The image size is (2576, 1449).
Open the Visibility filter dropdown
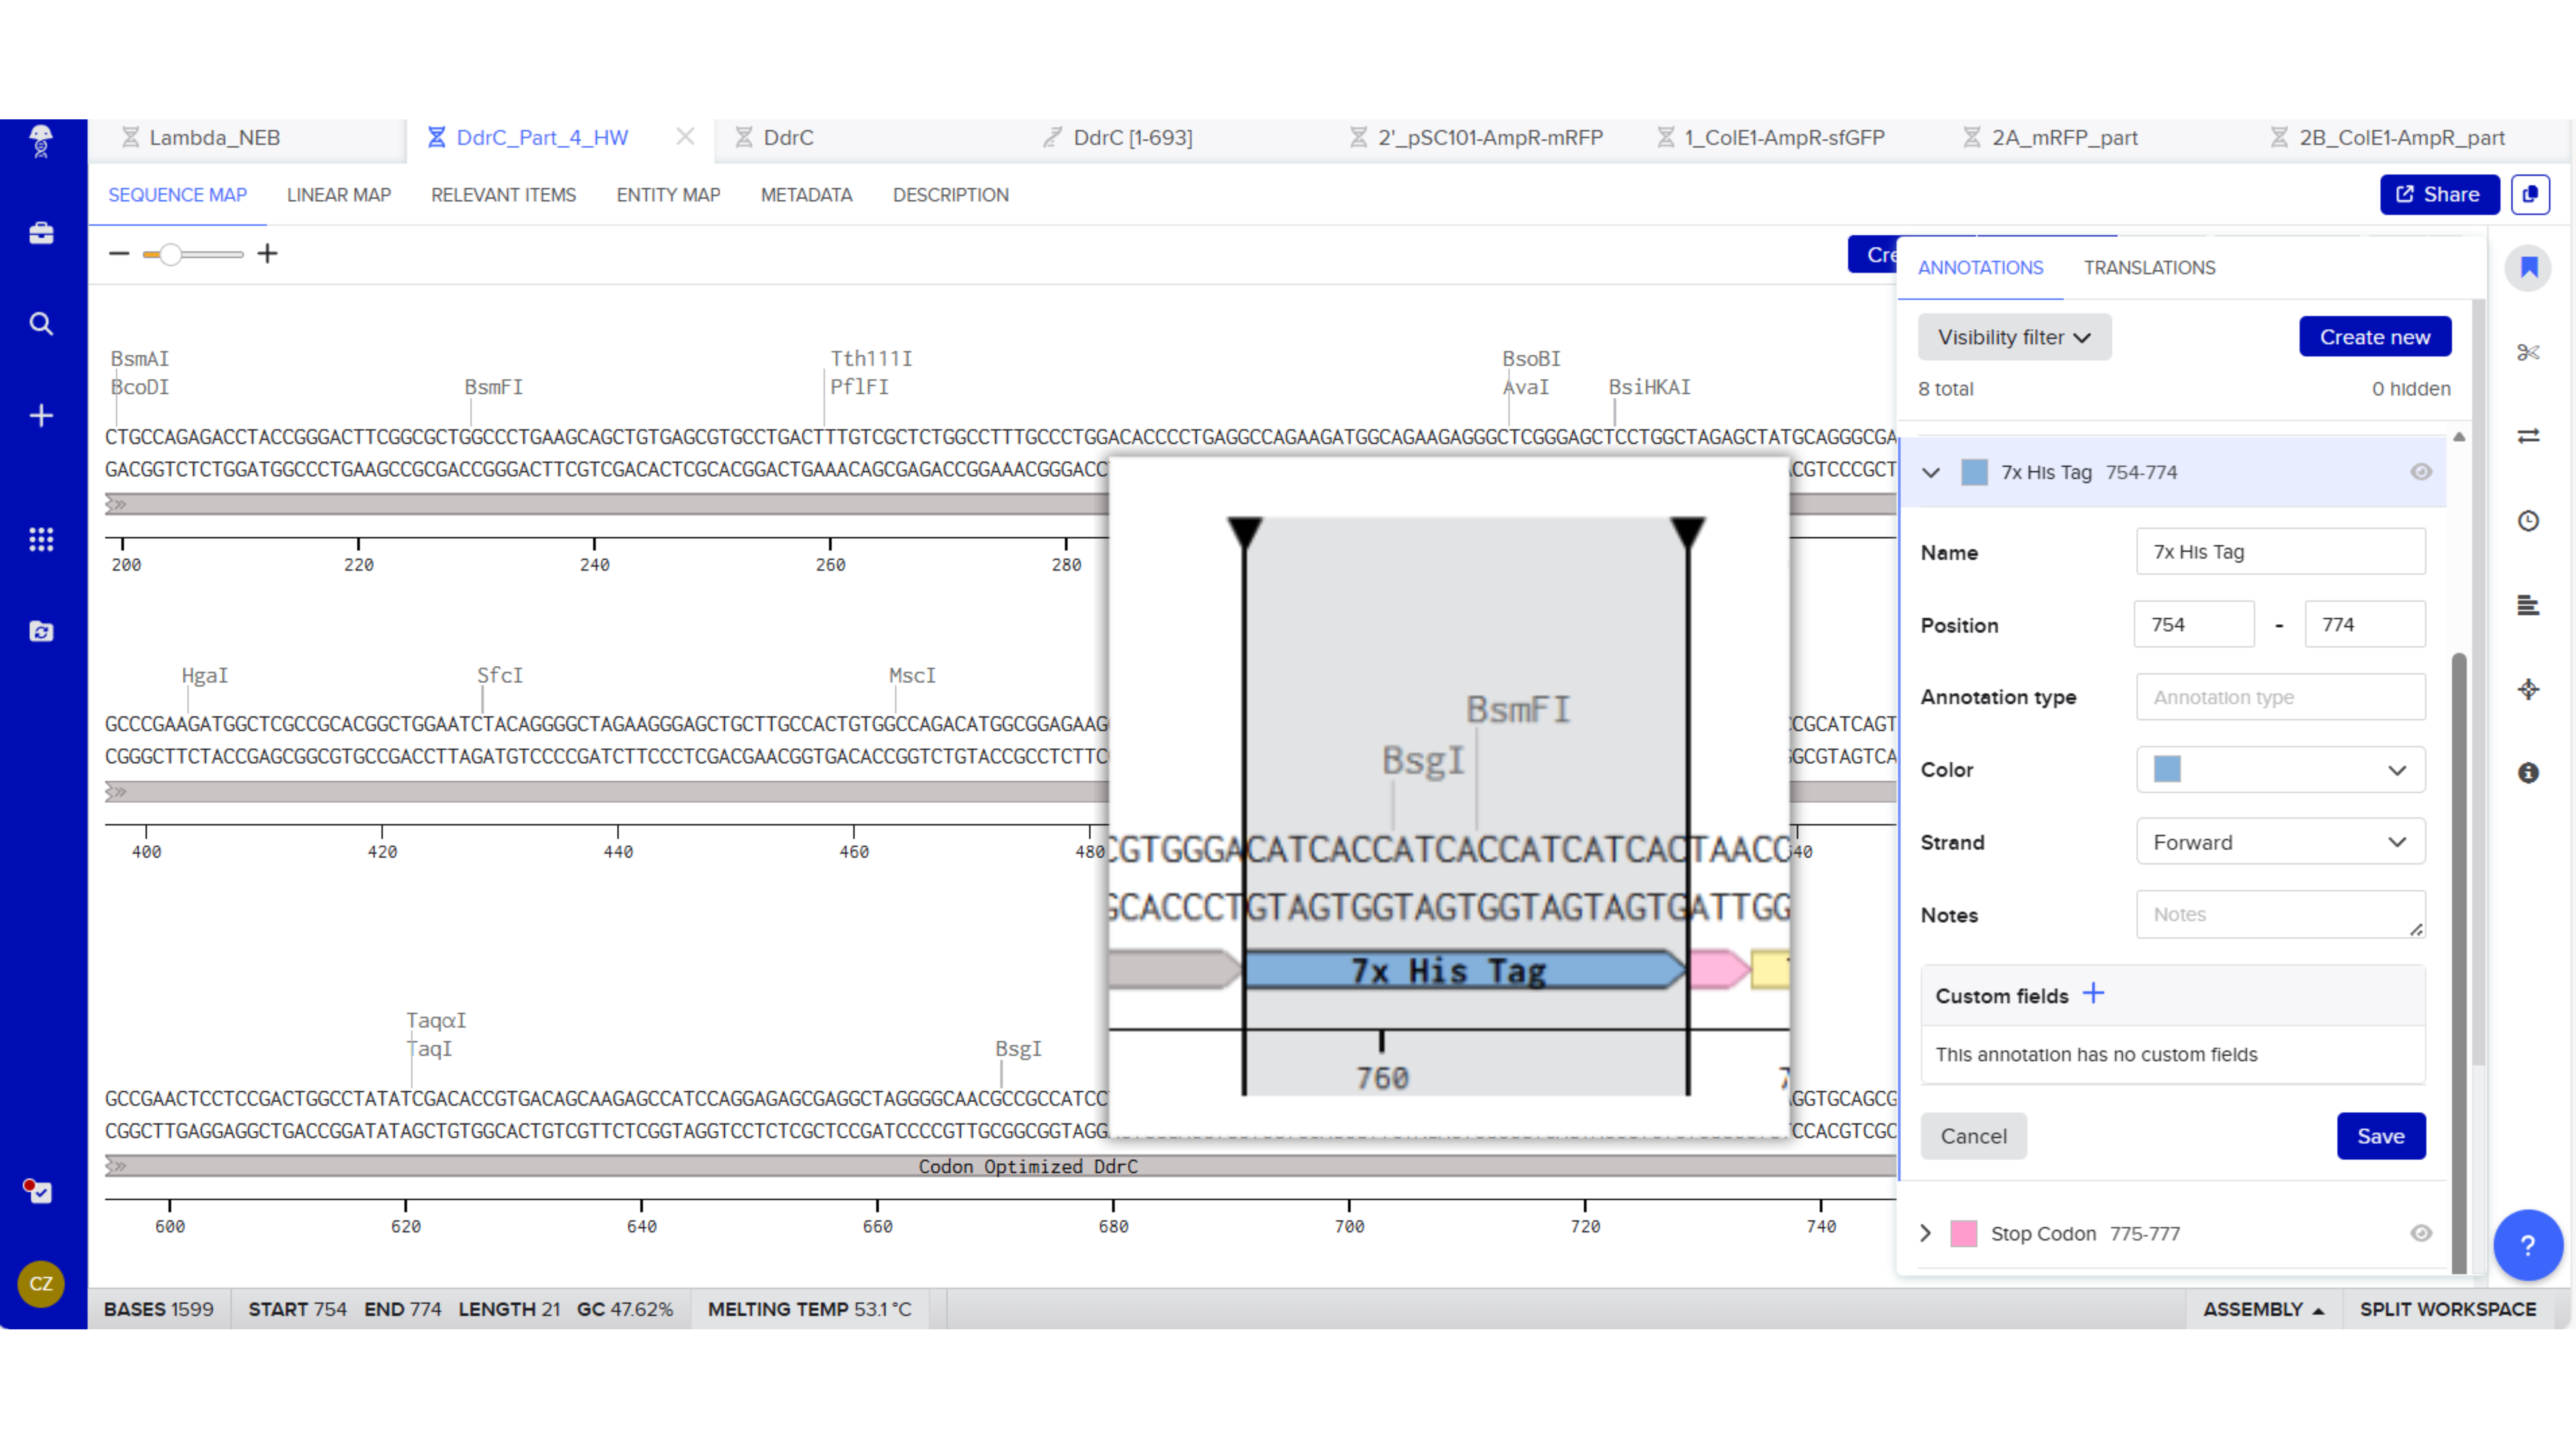coord(2014,337)
